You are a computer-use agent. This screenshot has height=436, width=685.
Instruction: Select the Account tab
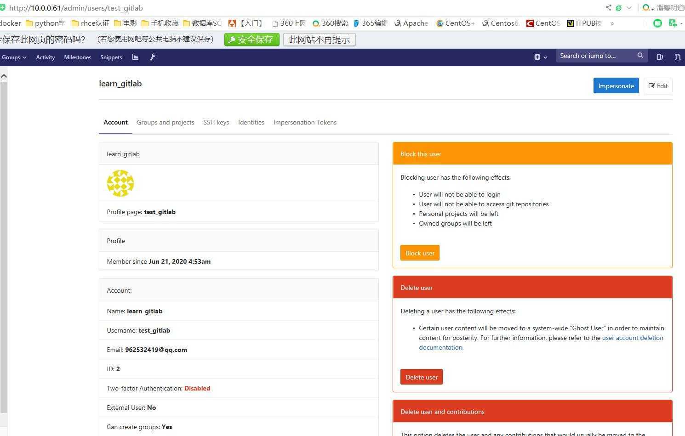[115, 122]
